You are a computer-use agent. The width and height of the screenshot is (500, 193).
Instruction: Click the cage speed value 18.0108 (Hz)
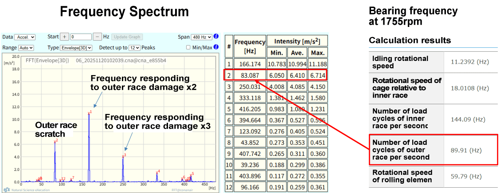coord(471,88)
